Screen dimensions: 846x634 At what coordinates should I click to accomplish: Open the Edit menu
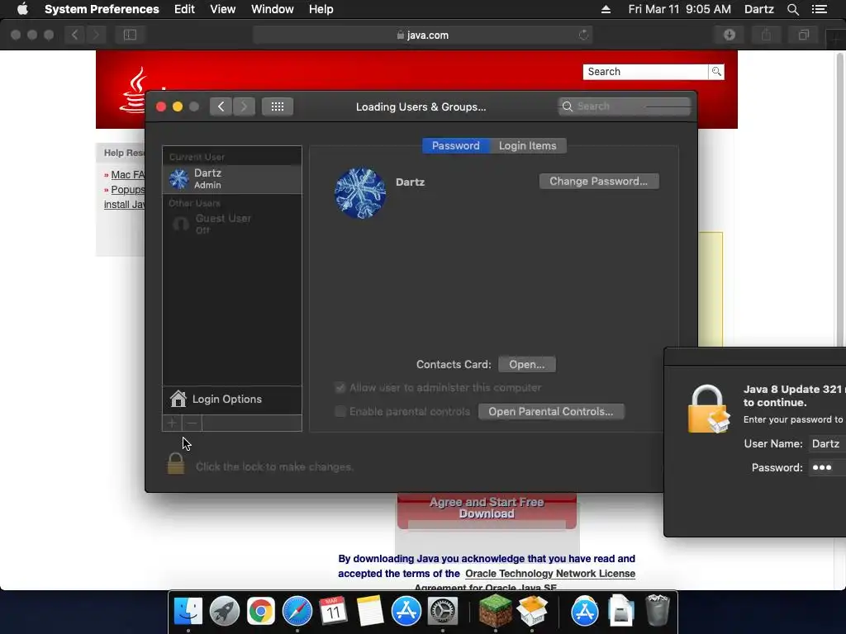pos(184,9)
